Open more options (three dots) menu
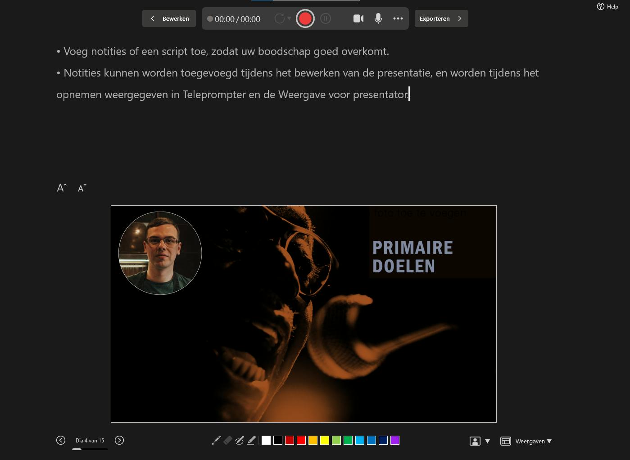This screenshot has width=630, height=460. tap(398, 18)
